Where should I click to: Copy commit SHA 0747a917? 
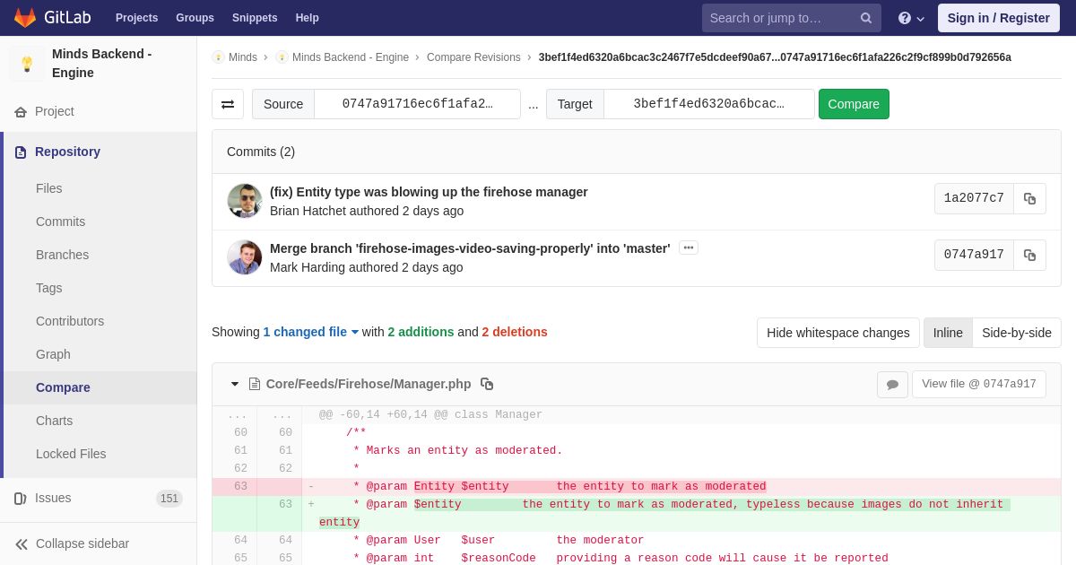tap(1029, 256)
